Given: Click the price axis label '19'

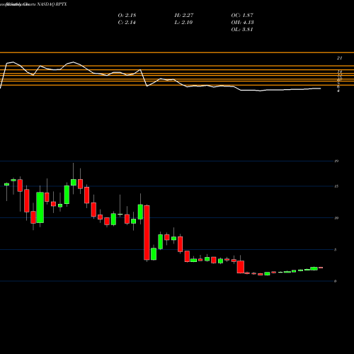Looking at the screenshot, I should [336, 161].
